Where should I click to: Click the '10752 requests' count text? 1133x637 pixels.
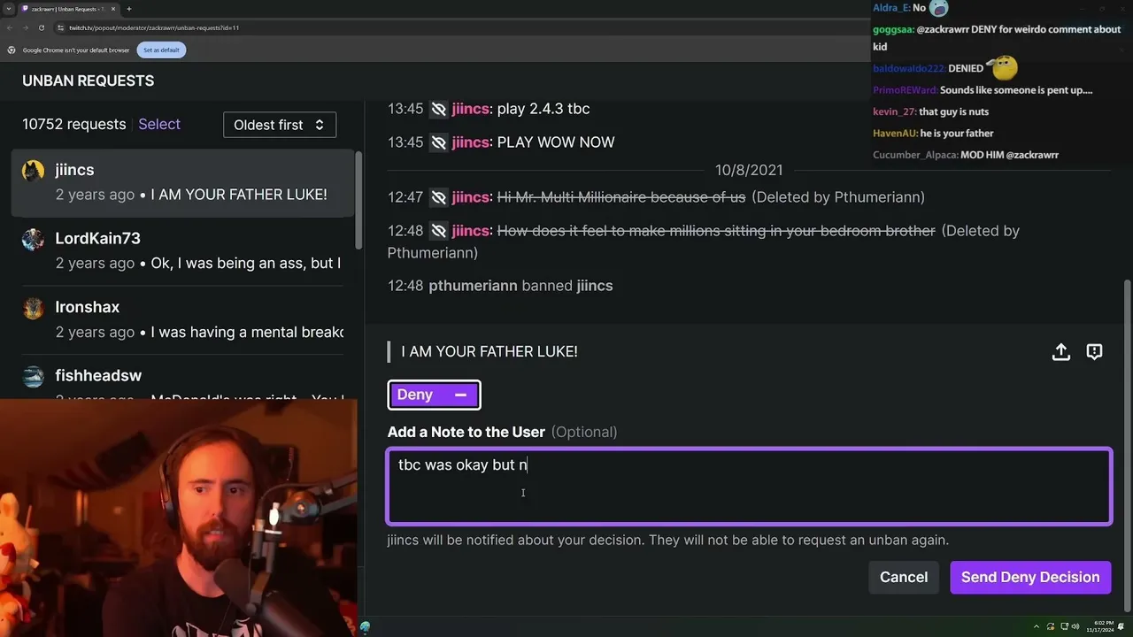click(74, 125)
